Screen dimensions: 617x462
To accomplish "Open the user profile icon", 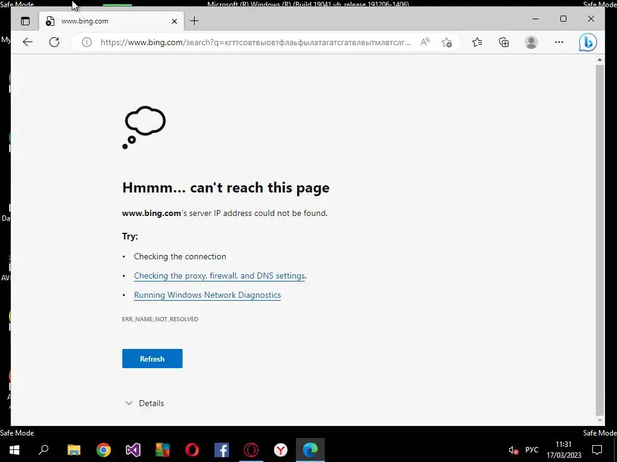I will (x=531, y=42).
